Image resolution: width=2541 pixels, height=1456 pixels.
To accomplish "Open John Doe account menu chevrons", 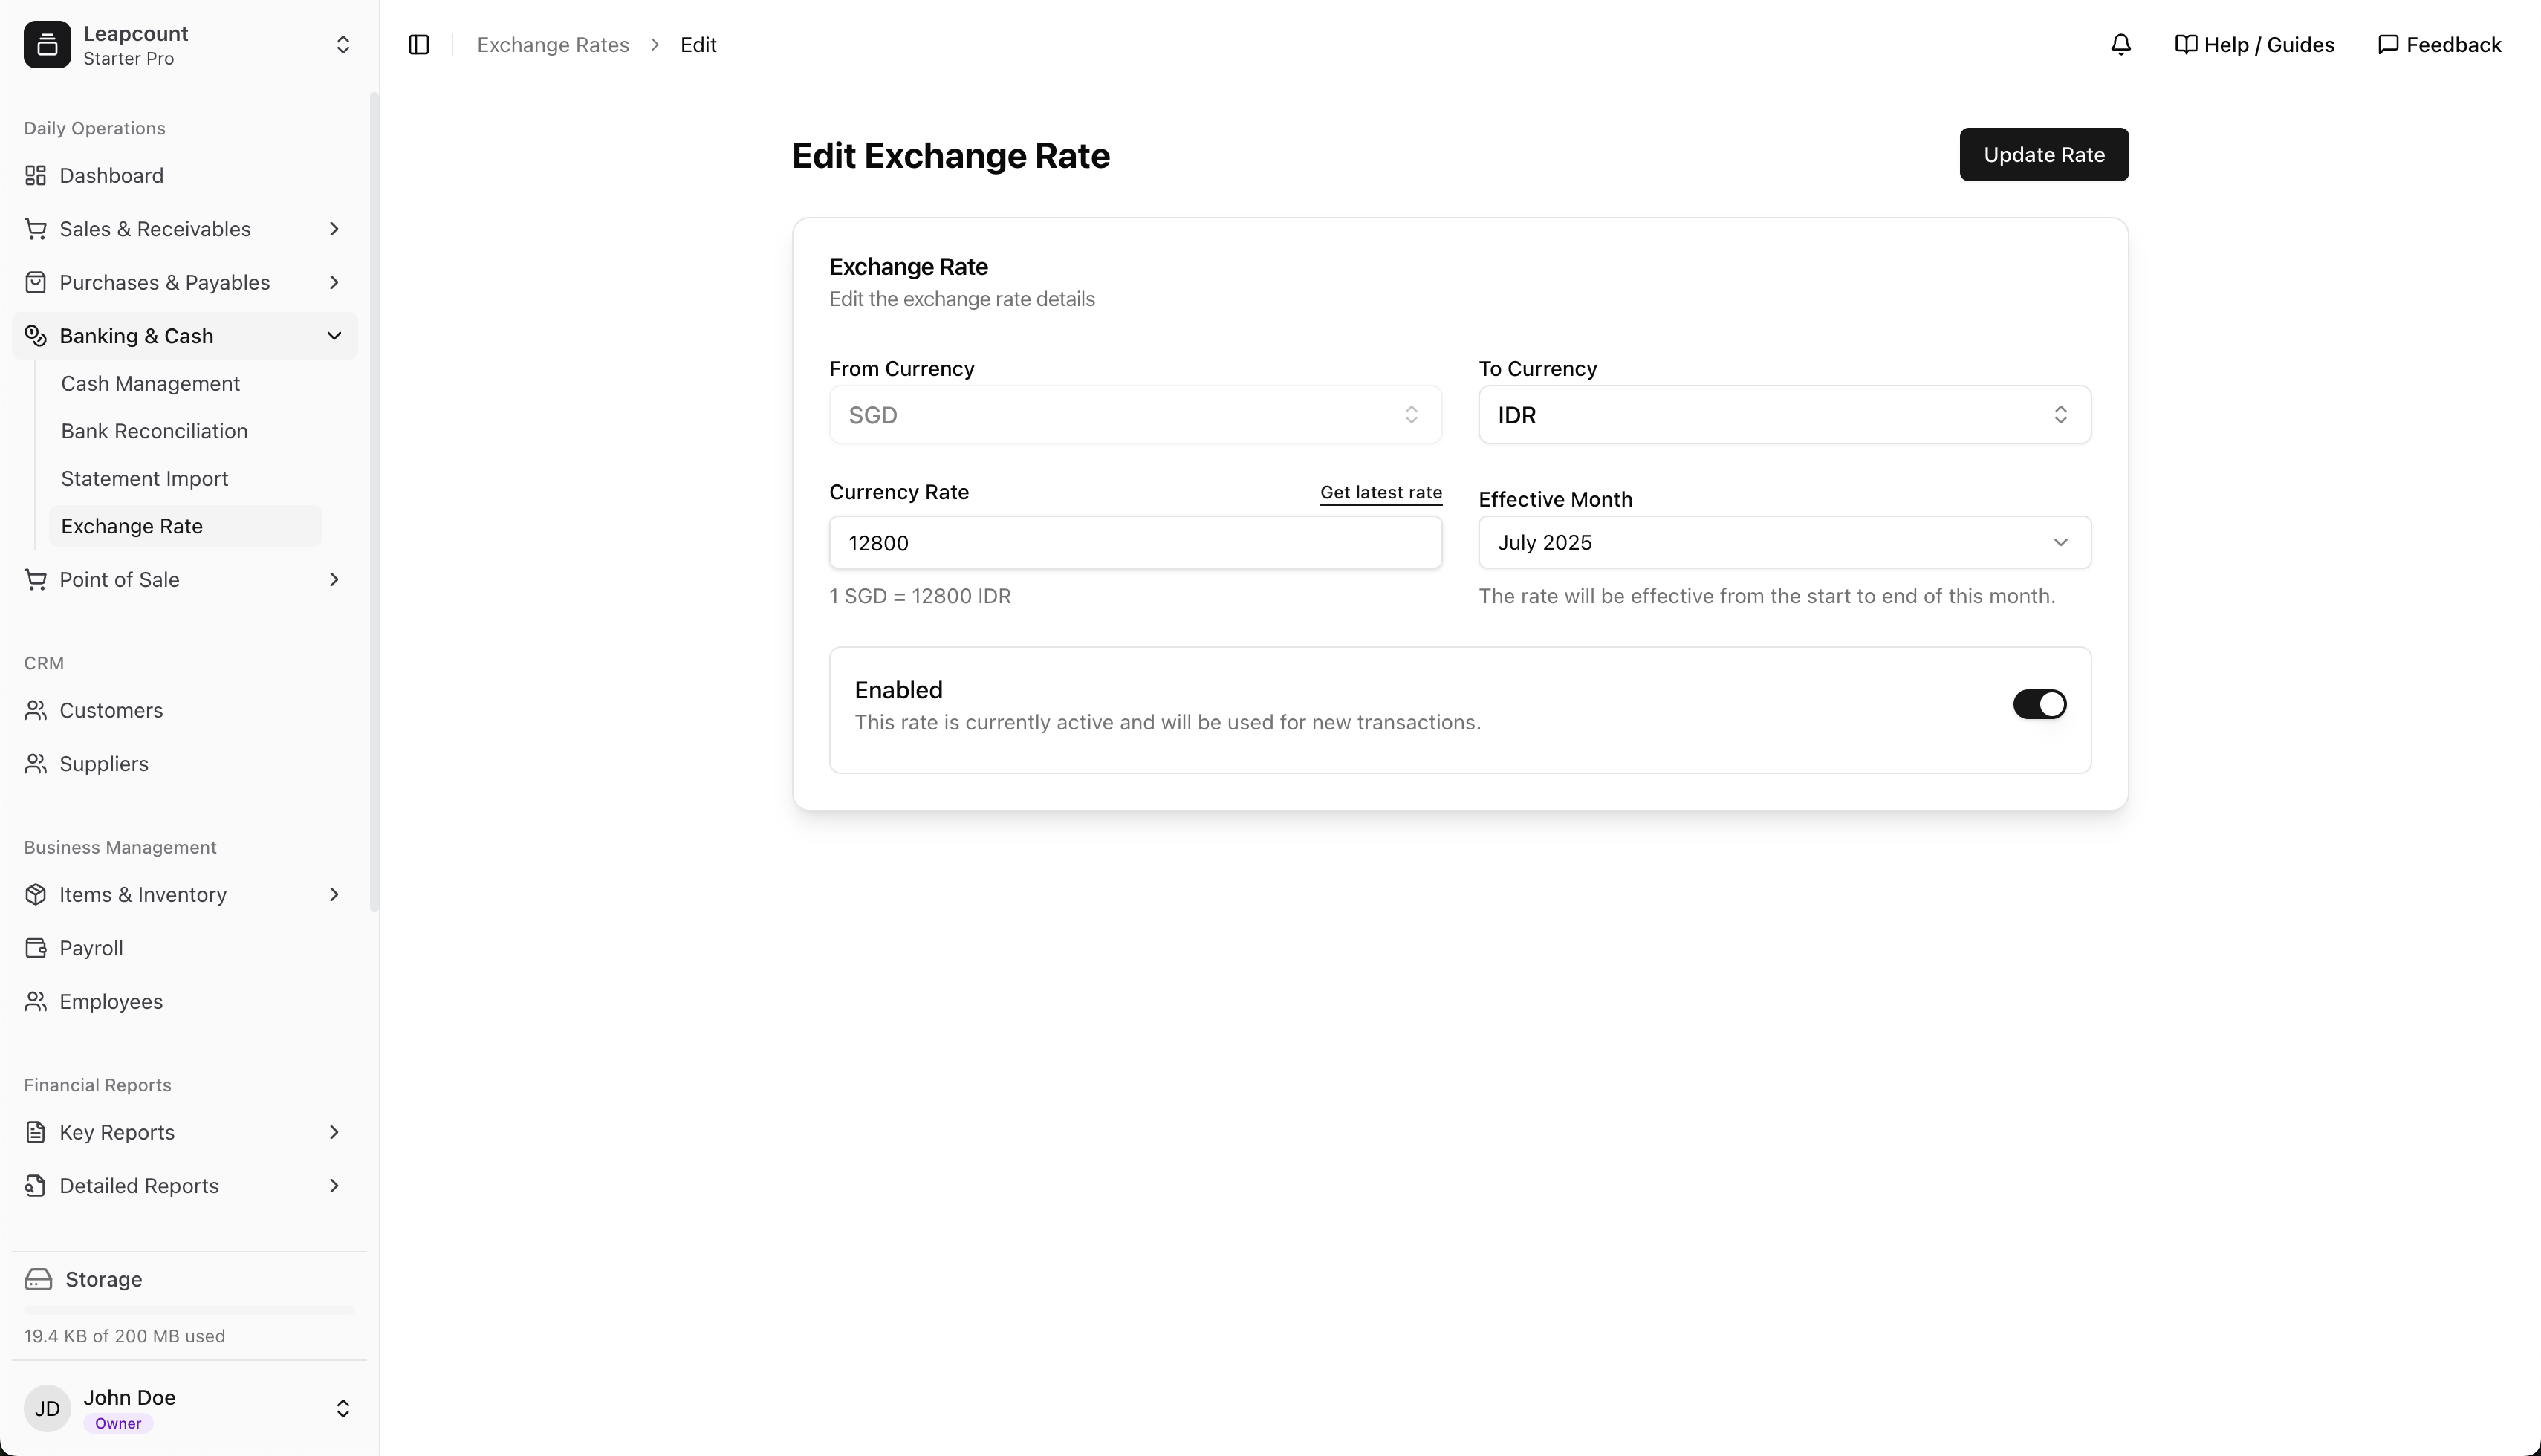I will 343,1409.
